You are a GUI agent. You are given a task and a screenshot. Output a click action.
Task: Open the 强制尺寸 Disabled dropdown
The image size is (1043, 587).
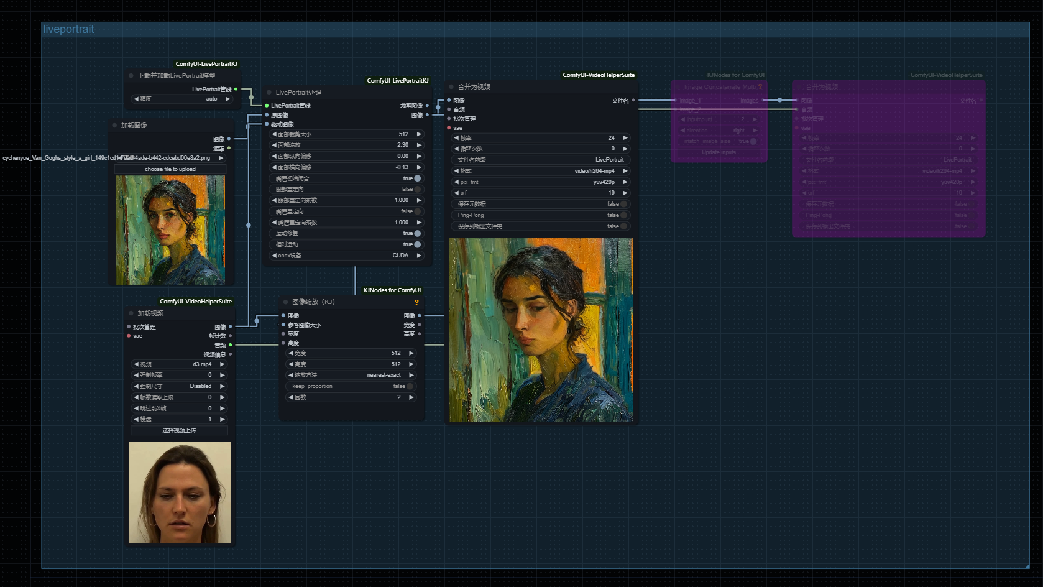coord(179,386)
